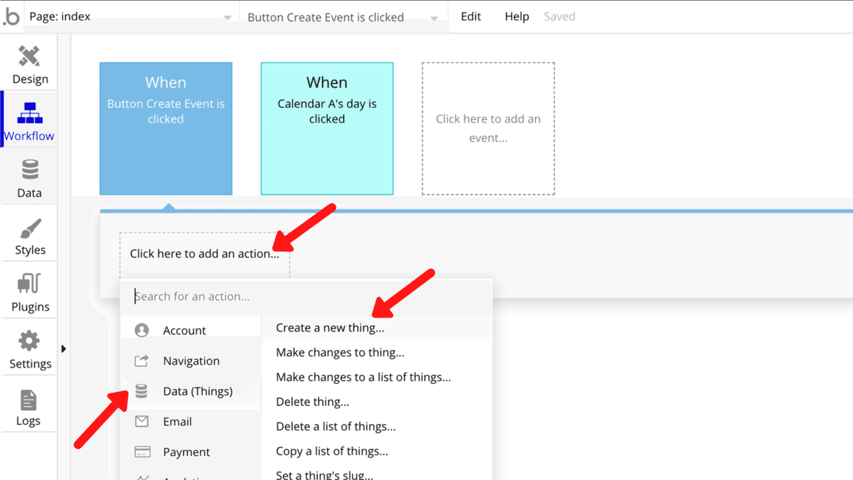Choose the Navigation action category

click(191, 361)
